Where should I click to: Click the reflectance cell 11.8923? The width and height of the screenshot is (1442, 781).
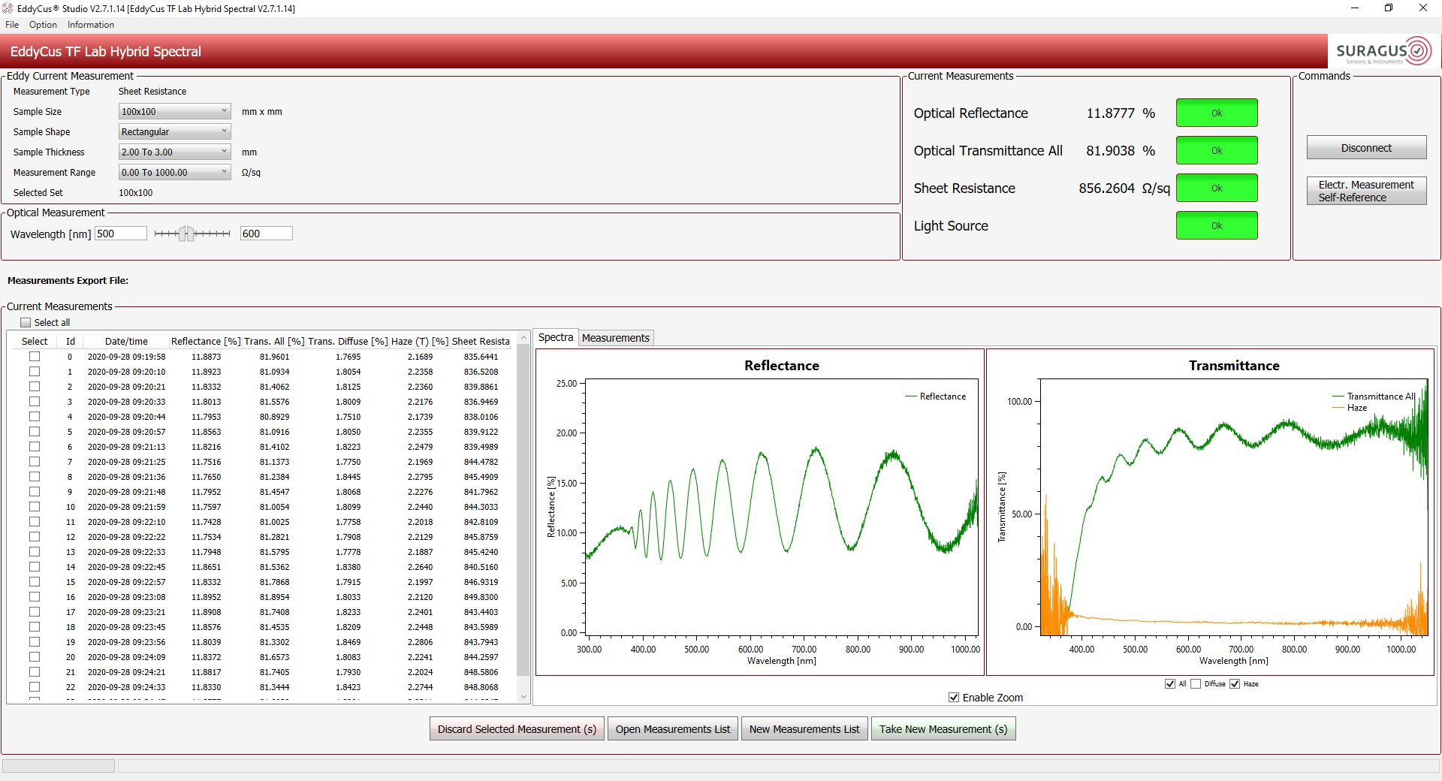206,372
